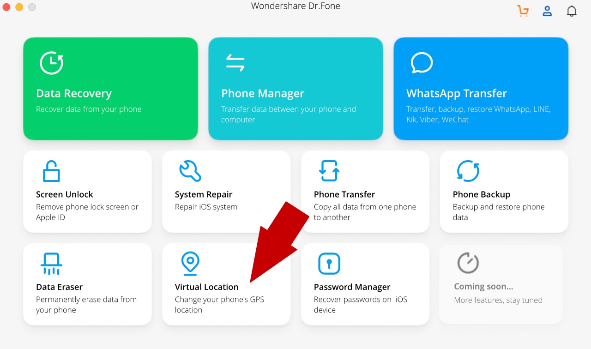Click the Password Manager keyhole icon
Viewport: 591px width, 349px height.
(329, 264)
